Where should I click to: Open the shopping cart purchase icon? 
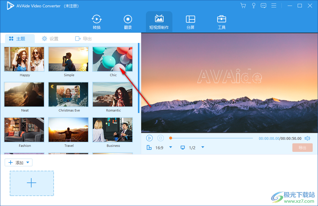click(x=243, y=6)
